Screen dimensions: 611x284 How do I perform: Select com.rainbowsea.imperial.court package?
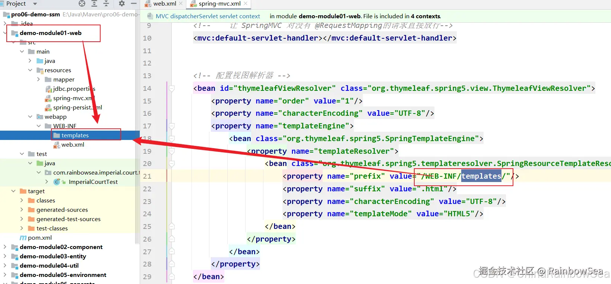click(96, 173)
